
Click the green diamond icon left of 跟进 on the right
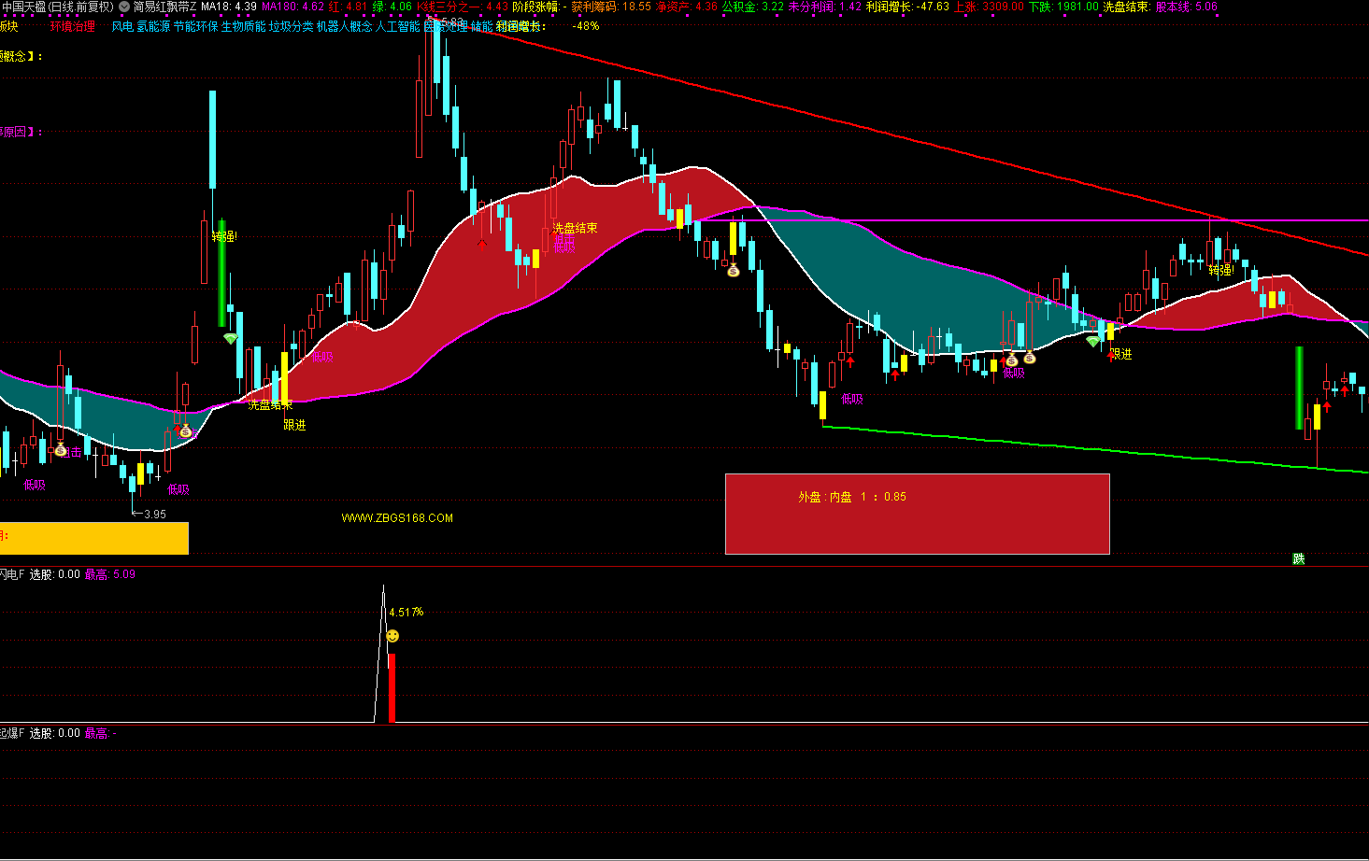1092,342
